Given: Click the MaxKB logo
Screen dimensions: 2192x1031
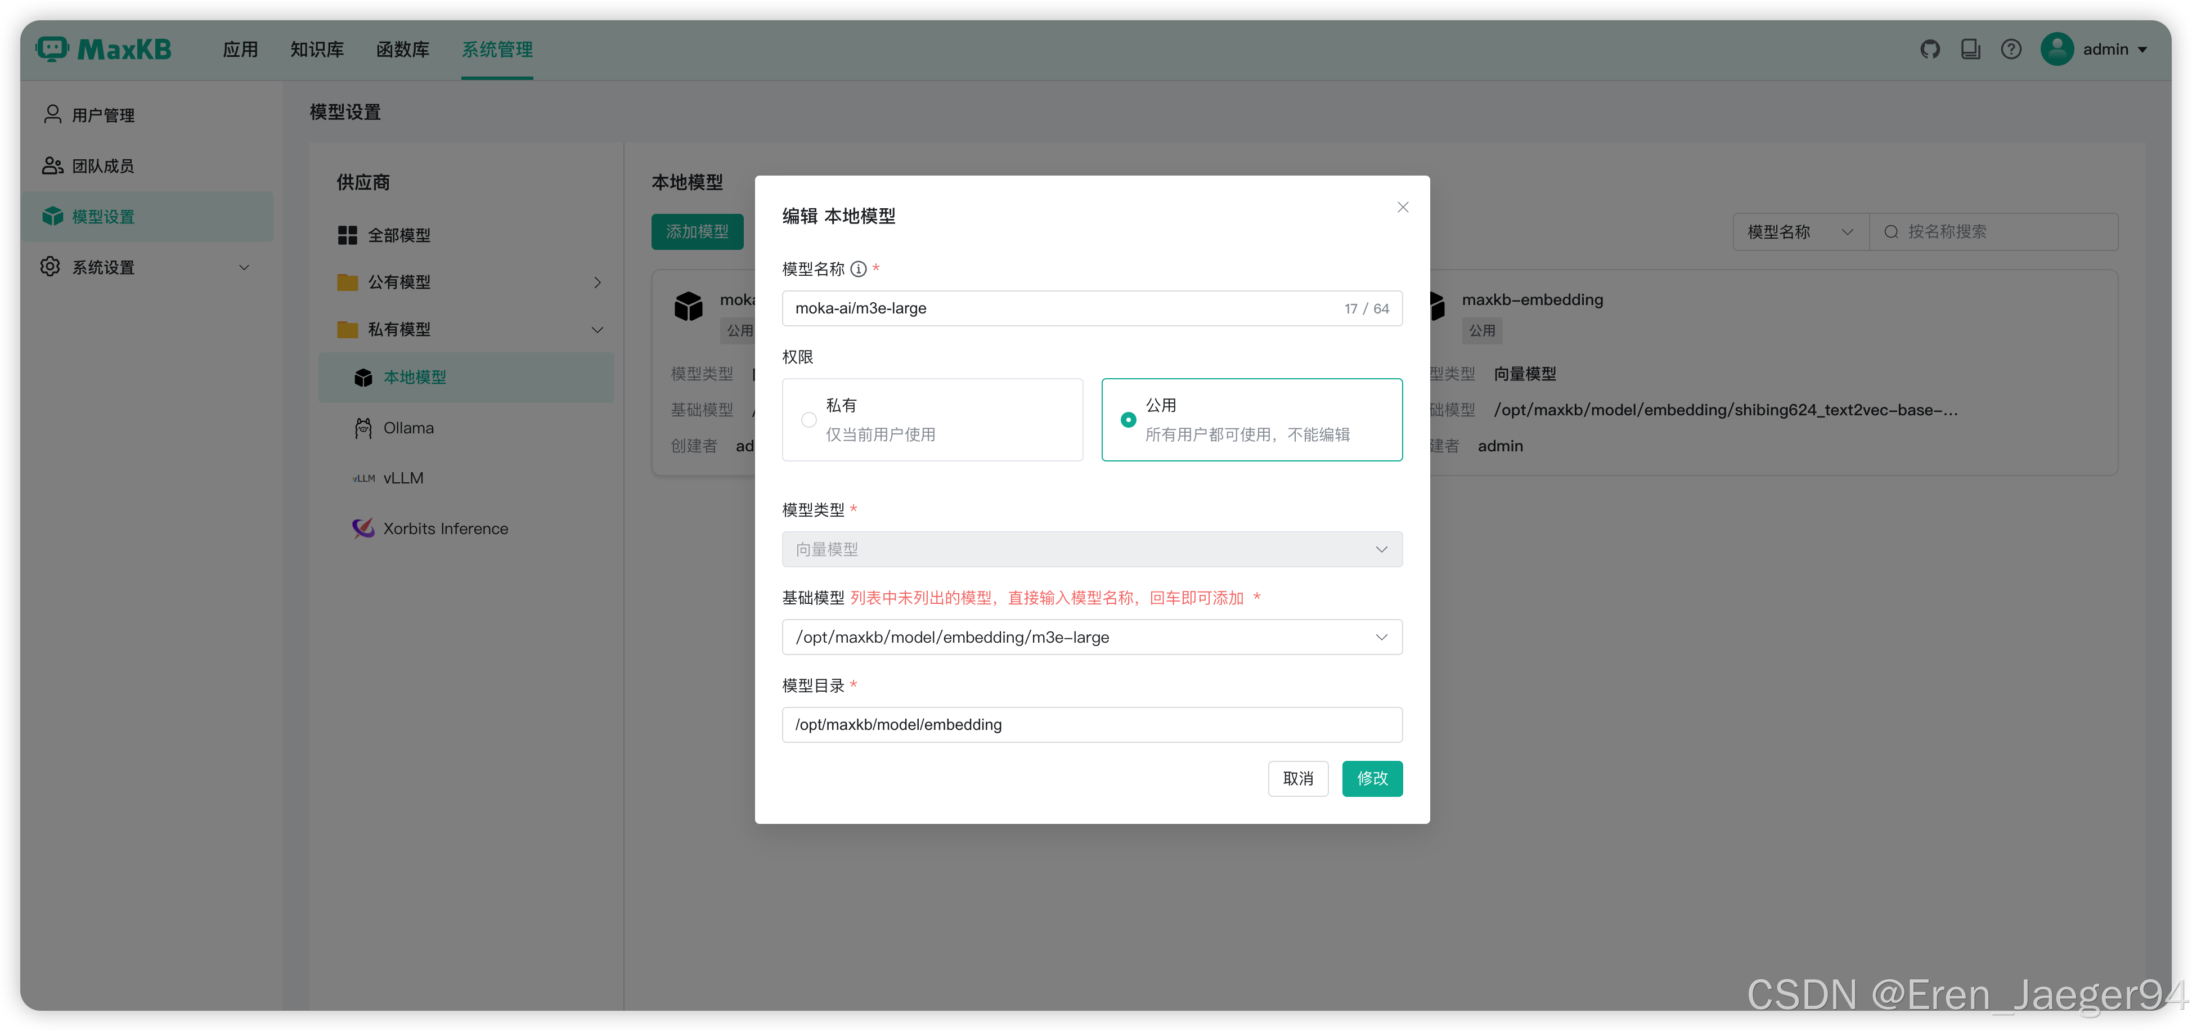Looking at the screenshot, I should tap(104, 50).
